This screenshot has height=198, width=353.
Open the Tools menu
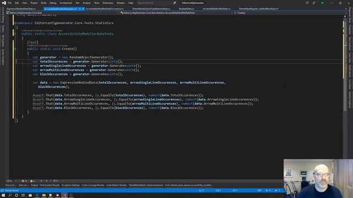[97, 3]
